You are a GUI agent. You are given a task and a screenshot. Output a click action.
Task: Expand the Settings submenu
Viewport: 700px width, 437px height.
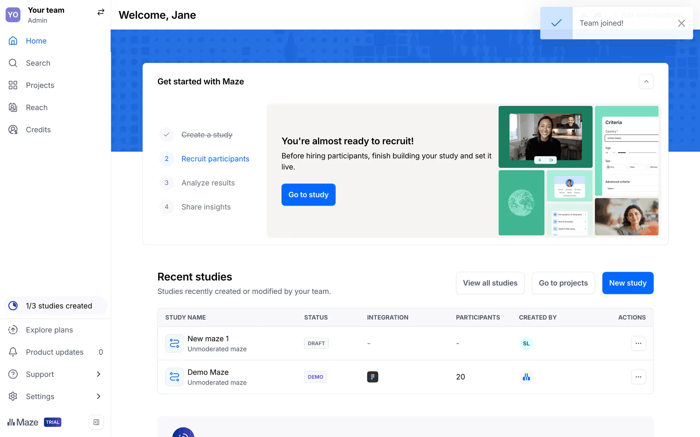click(x=98, y=396)
